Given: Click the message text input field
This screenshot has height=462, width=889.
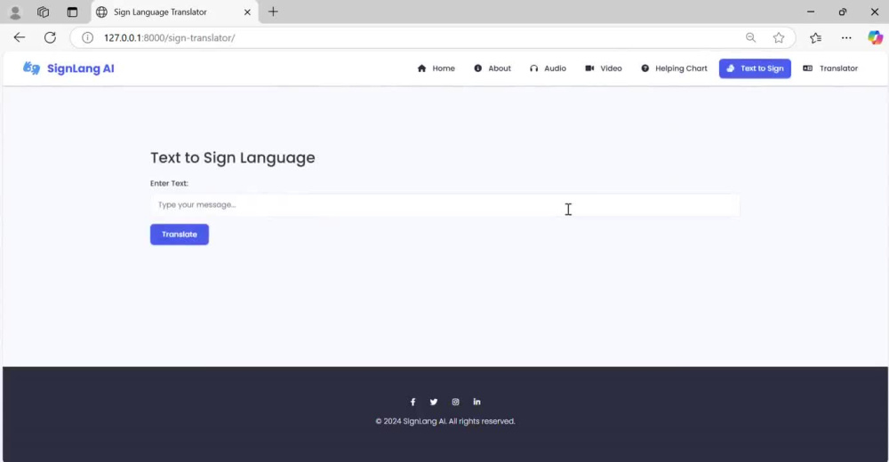Looking at the screenshot, I should [444, 204].
